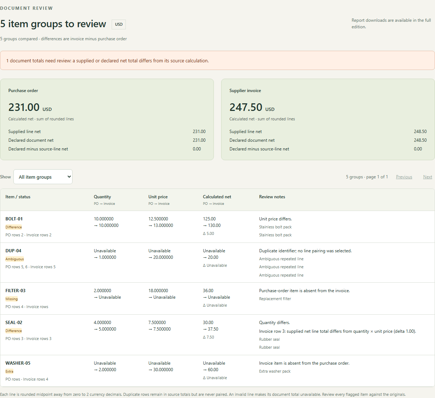The height and width of the screenshot is (398, 435).
Task: Click the '5 item groups to review' heading
Action: coord(53,24)
